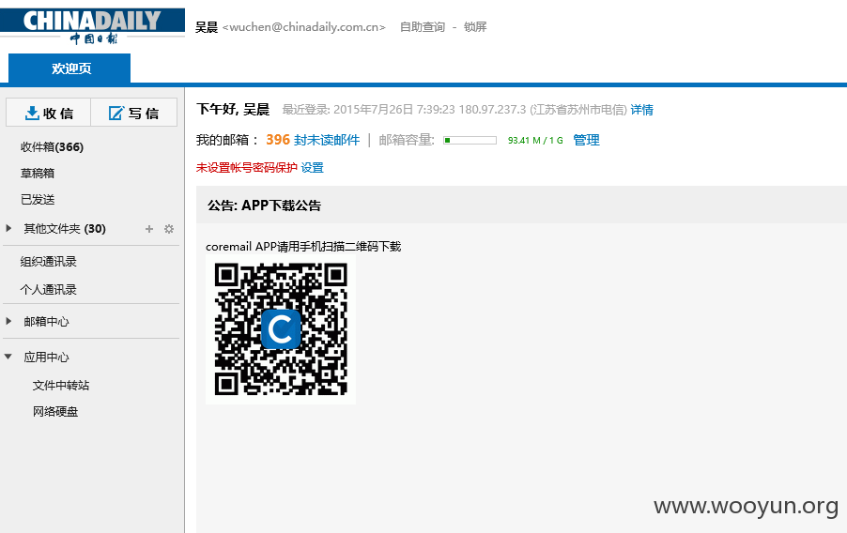This screenshot has width=847, height=533.
Task: Click the download arrow icon on 收信
Action: coord(32,113)
